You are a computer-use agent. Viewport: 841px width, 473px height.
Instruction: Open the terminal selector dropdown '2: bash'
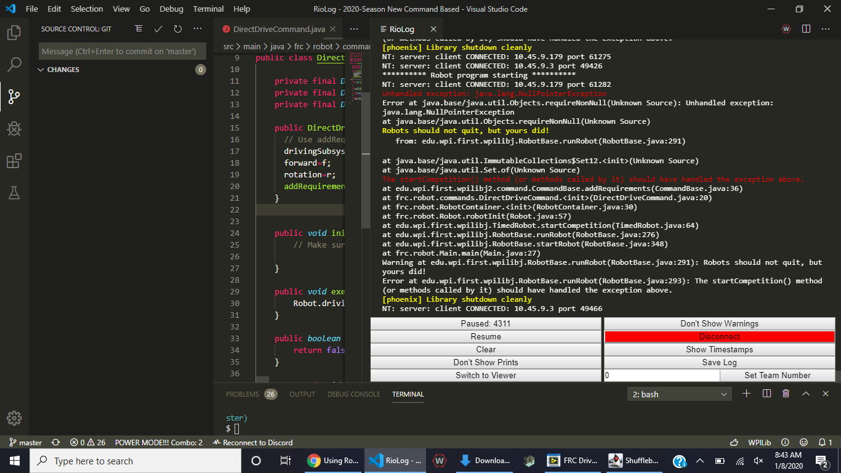tap(679, 394)
